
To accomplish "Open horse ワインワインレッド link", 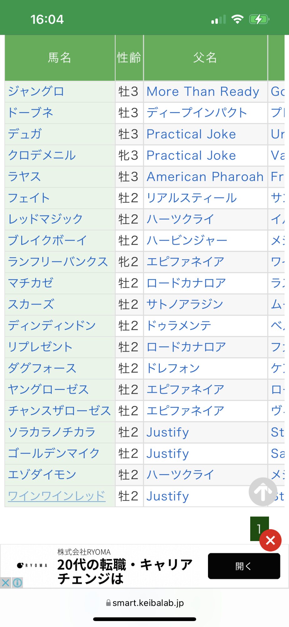I will click(x=57, y=496).
